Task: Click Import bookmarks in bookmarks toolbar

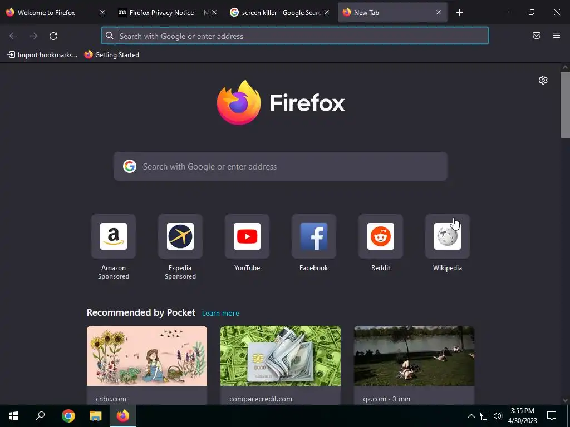Action: [x=42, y=55]
